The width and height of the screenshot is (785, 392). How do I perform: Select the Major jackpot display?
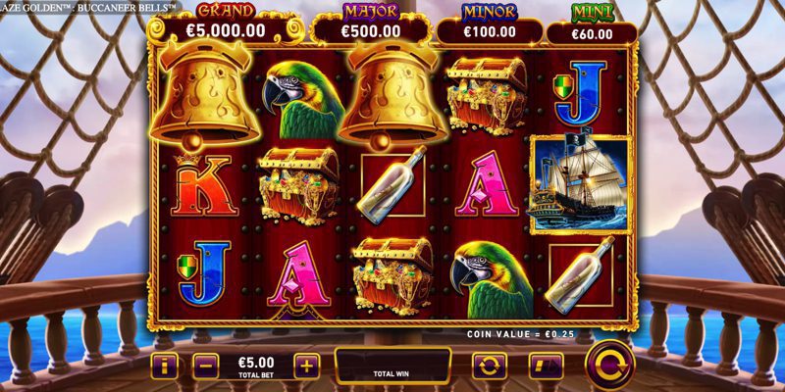[x=371, y=25]
